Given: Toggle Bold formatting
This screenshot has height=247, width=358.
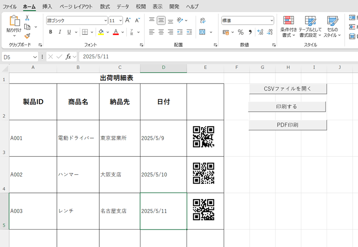Looking at the screenshot, I should [51, 32].
